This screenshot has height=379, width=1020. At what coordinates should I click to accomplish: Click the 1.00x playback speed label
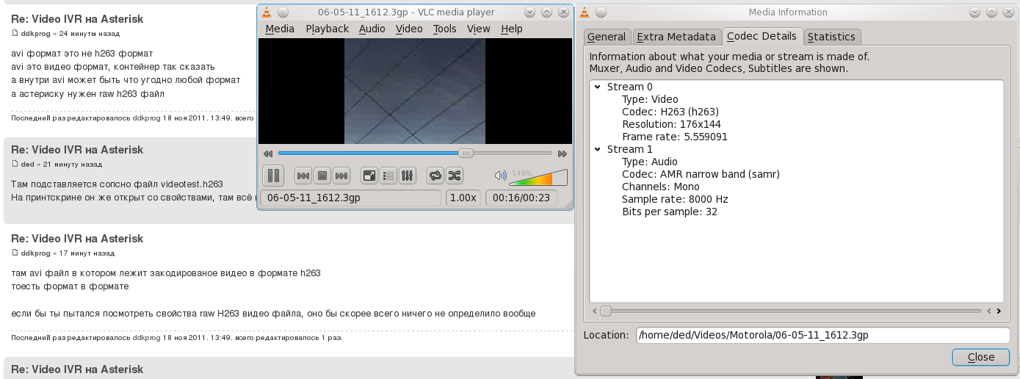click(x=463, y=198)
